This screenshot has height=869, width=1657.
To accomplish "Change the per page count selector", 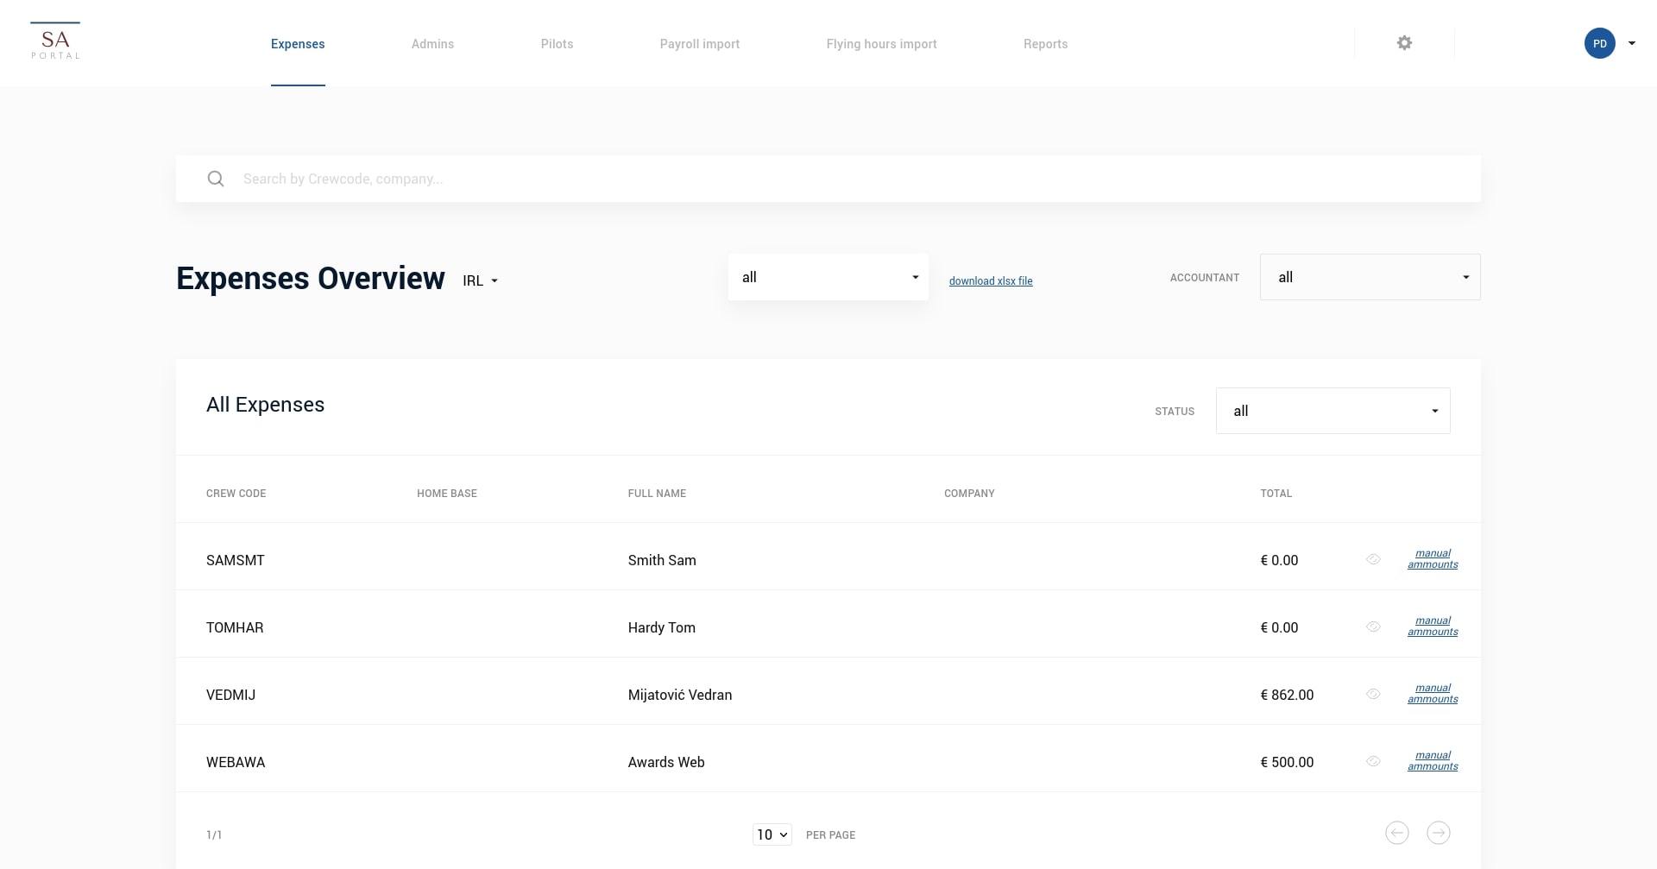I will pos(772,834).
